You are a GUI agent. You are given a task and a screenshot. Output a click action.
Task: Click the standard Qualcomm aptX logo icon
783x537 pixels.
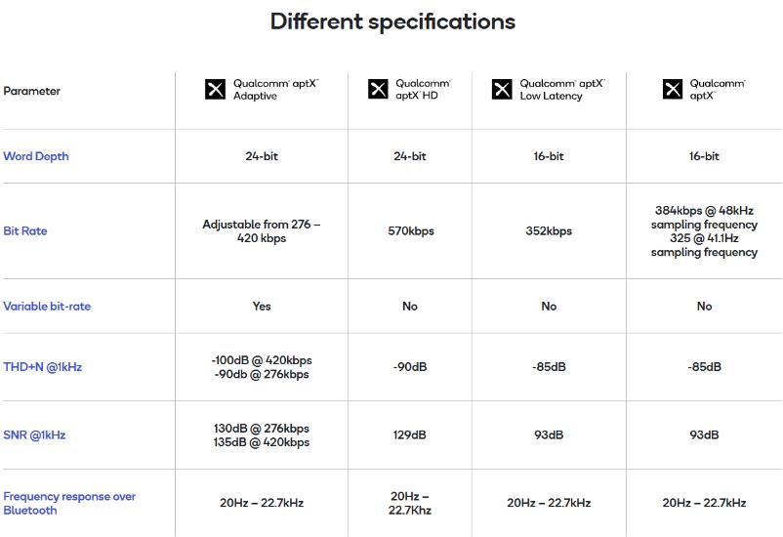(673, 90)
